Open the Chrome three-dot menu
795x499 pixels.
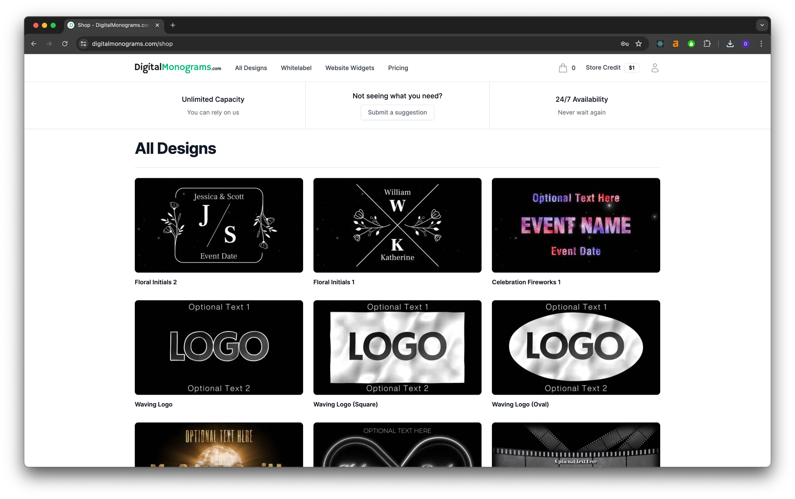pyautogui.click(x=761, y=43)
